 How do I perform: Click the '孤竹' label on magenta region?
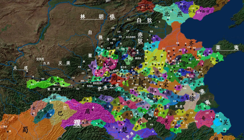[205, 11]
